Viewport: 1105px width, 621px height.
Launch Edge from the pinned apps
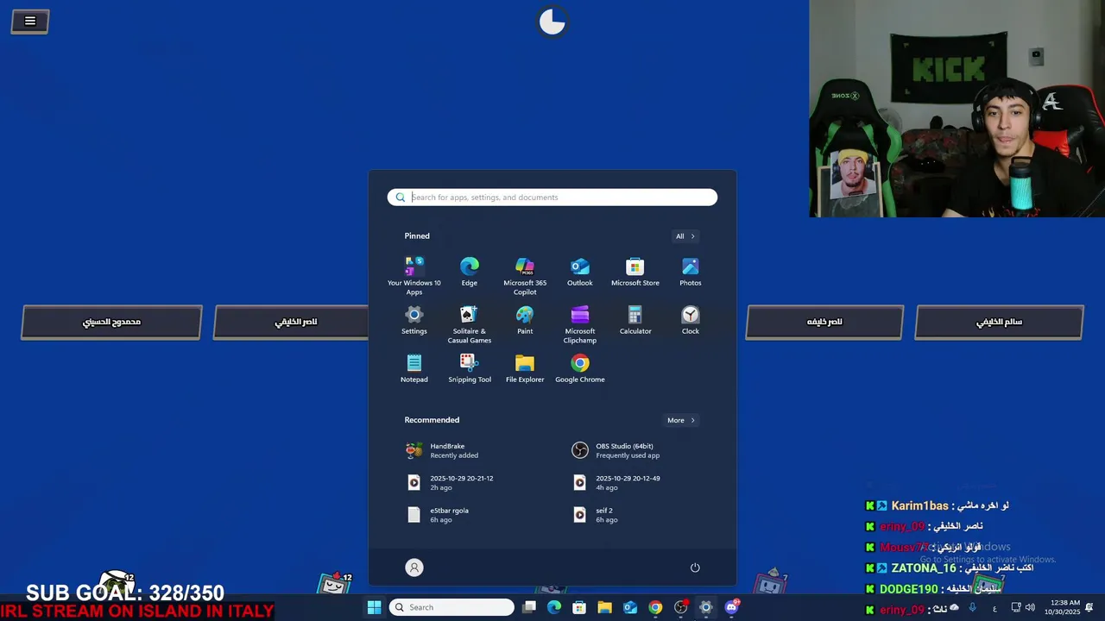click(469, 272)
